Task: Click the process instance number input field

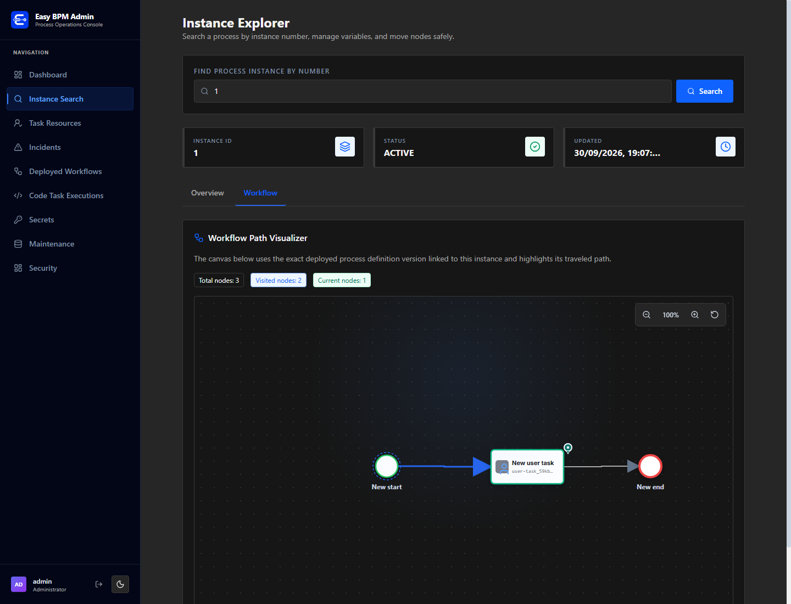Action: (x=433, y=91)
